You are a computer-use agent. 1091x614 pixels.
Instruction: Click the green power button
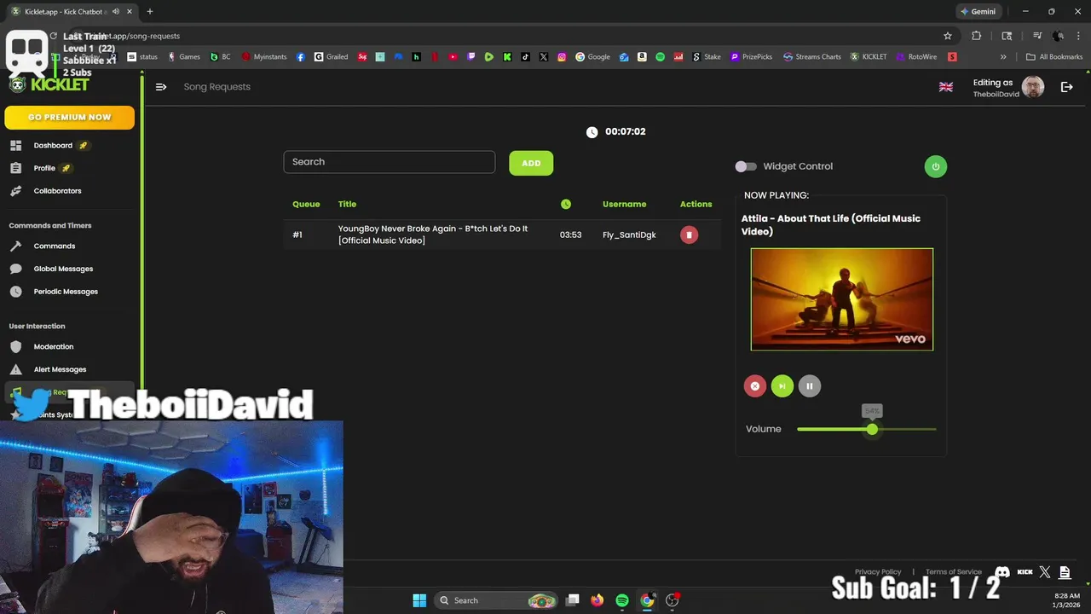[935, 166]
